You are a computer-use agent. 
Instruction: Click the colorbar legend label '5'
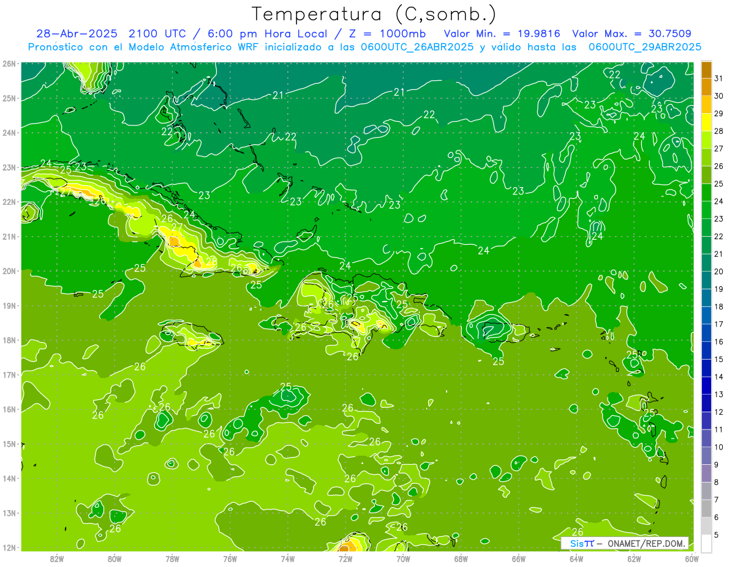[x=717, y=535]
